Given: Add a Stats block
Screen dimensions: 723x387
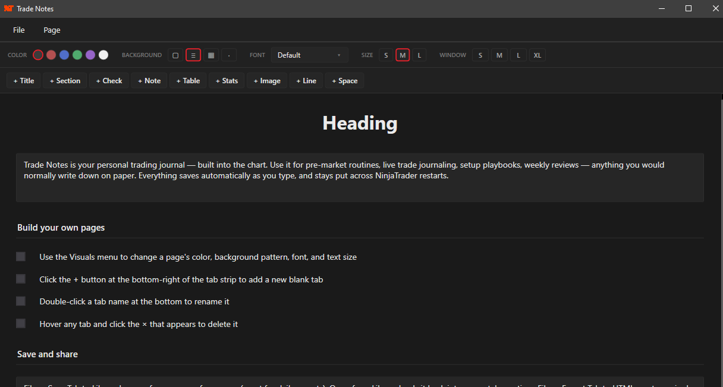Looking at the screenshot, I should pos(227,81).
